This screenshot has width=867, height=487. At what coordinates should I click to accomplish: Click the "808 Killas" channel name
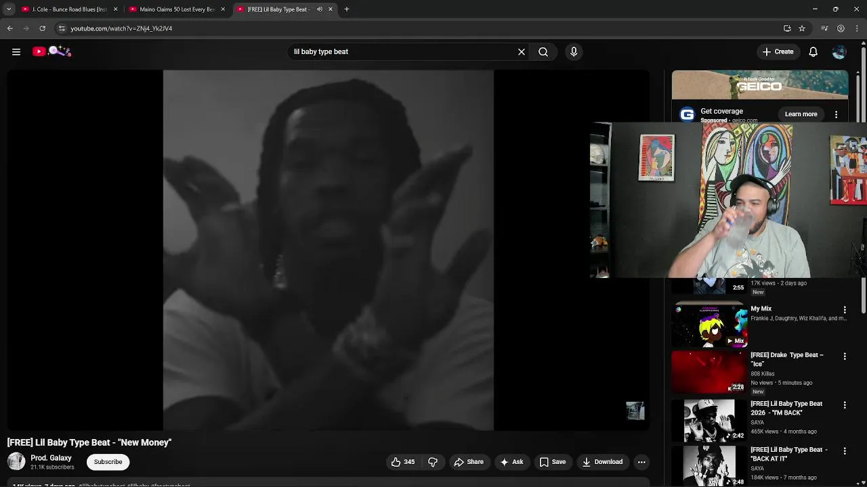pyautogui.click(x=762, y=373)
